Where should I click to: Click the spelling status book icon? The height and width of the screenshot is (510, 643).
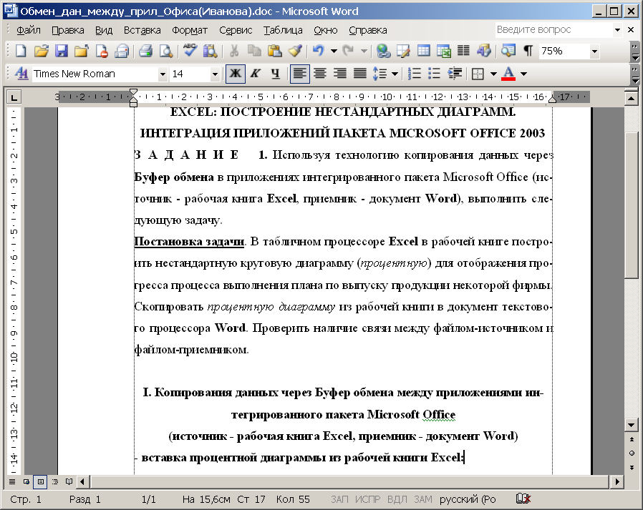click(x=523, y=499)
